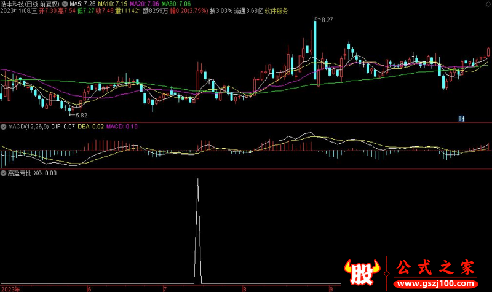Click the MA60: 7.06 label
This screenshot has width=492, height=292.
tap(176, 4)
